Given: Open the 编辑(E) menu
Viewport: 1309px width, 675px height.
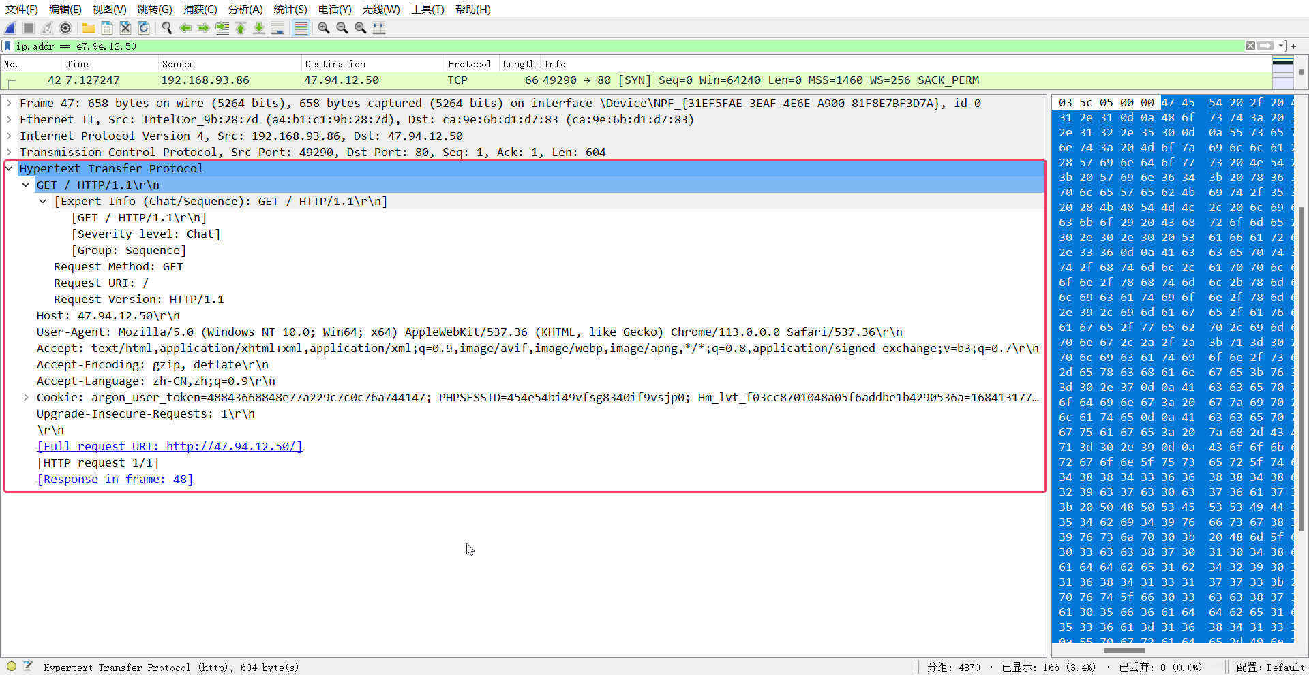Looking at the screenshot, I should (65, 10).
